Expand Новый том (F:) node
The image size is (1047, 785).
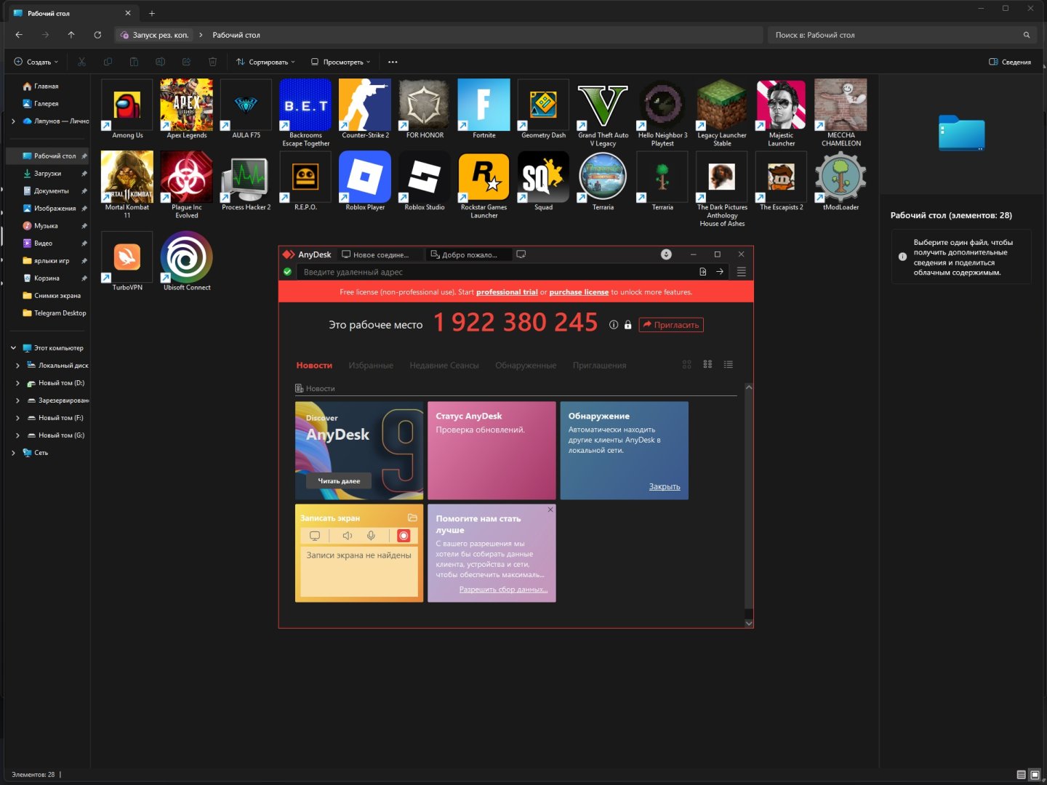[x=18, y=418]
